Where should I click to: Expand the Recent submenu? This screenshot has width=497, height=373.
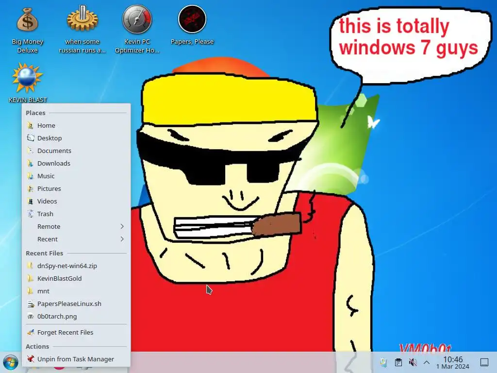click(76, 239)
